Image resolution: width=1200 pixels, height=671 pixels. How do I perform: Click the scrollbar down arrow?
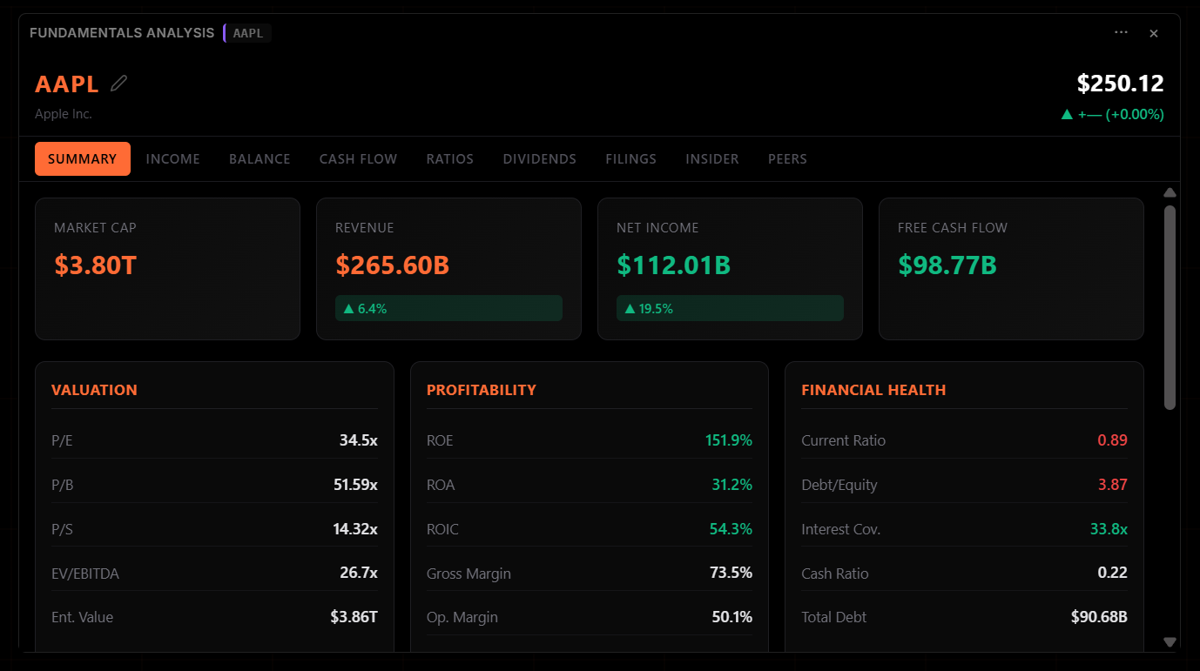point(1170,642)
